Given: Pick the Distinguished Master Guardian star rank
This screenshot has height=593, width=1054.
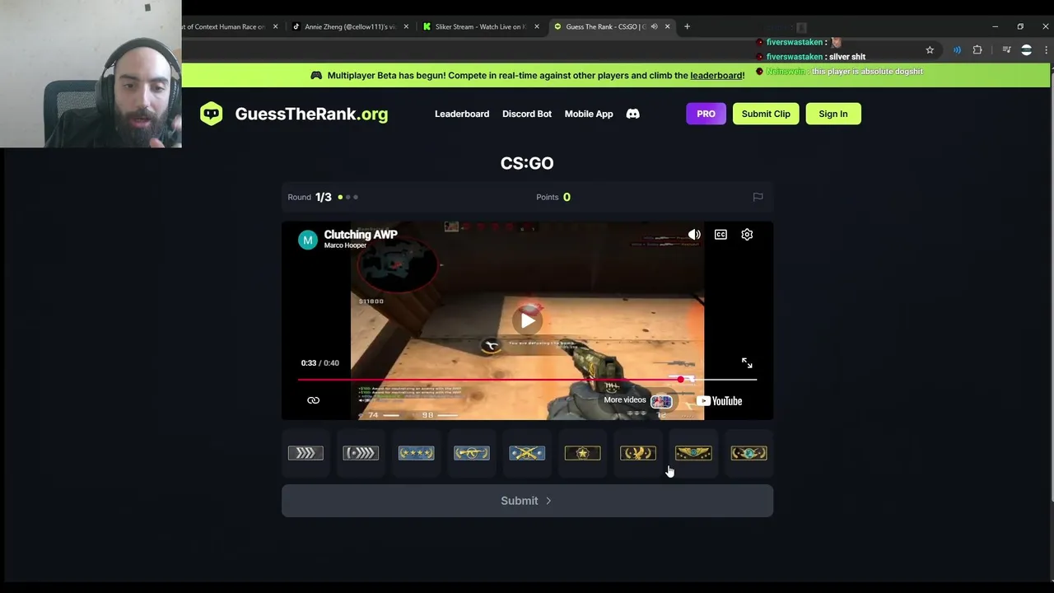Looking at the screenshot, I should pos(582,453).
